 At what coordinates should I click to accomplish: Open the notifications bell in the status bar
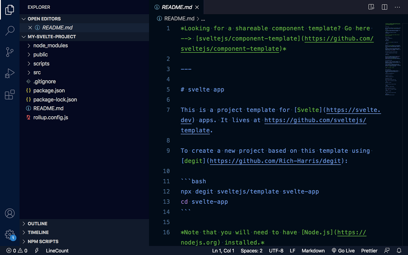(399, 251)
